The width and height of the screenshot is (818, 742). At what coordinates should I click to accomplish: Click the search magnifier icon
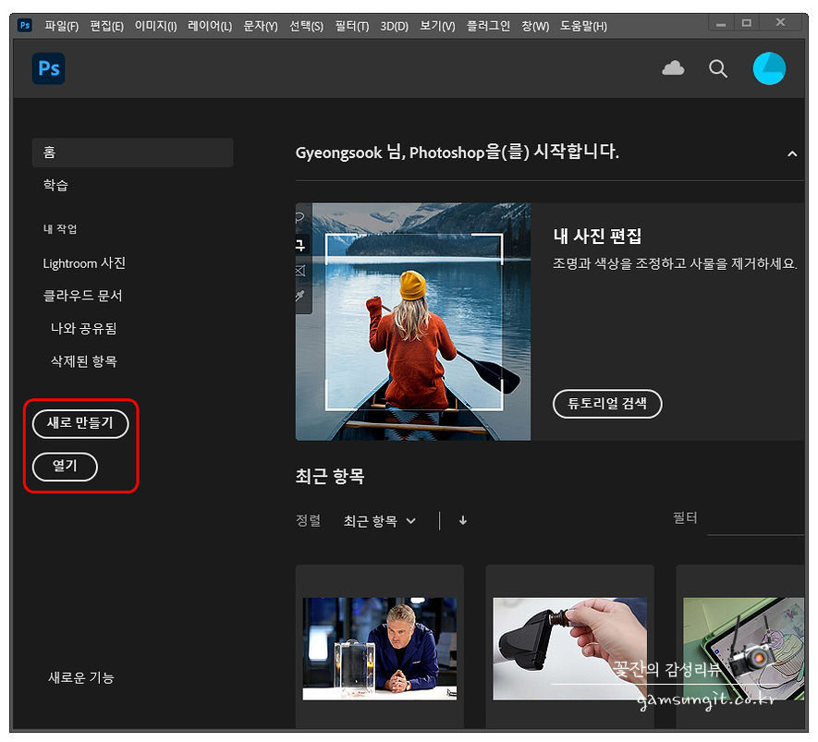tap(718, 68)
